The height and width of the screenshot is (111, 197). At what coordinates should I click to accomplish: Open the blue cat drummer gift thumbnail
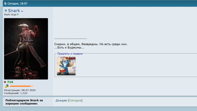pos(66,66)
